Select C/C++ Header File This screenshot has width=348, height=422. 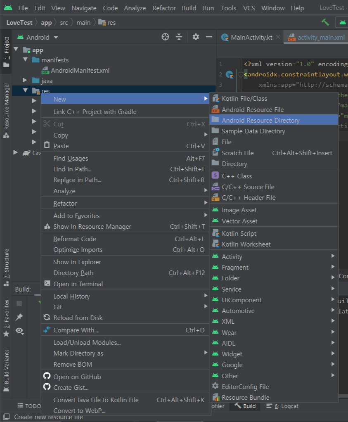[274, 197]
